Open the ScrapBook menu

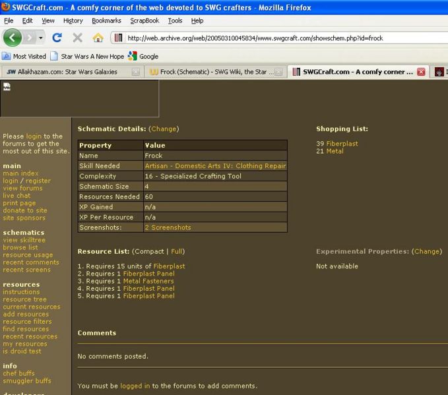(x=144, y=20)
